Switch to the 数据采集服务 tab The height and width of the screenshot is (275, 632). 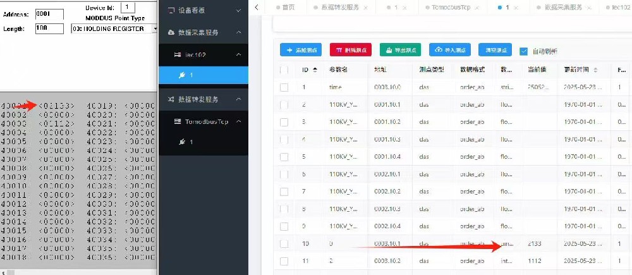[x=563, y=8]
